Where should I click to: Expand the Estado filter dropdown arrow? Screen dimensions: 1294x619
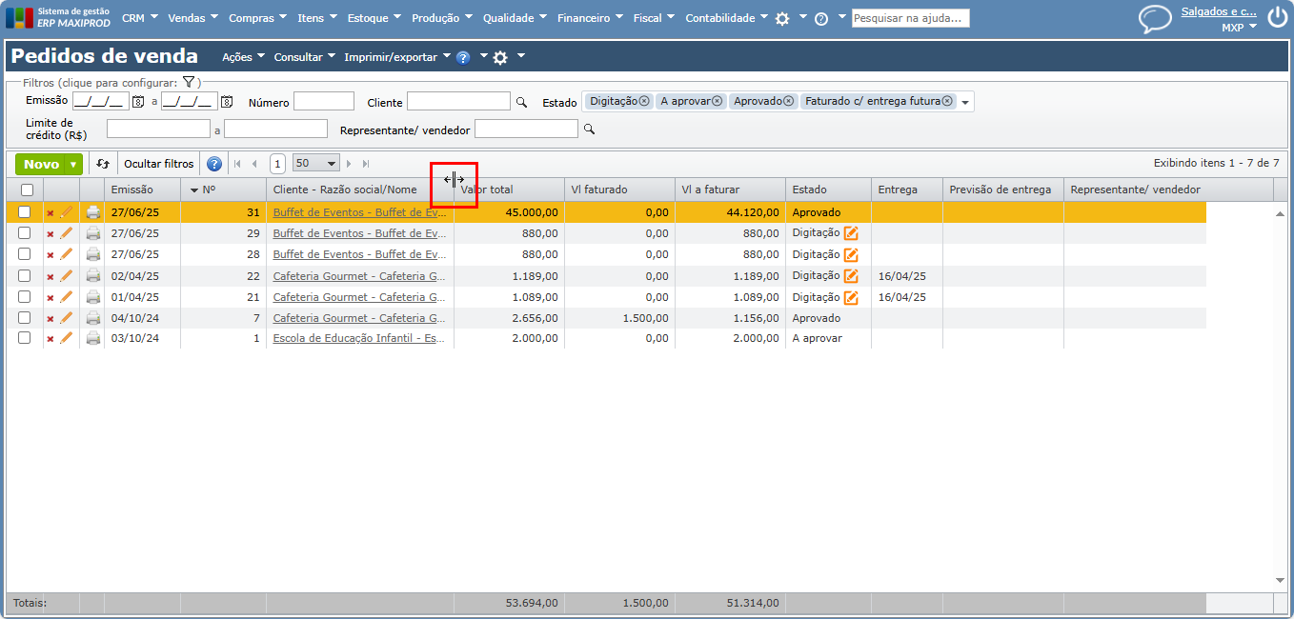coord(965,103)
